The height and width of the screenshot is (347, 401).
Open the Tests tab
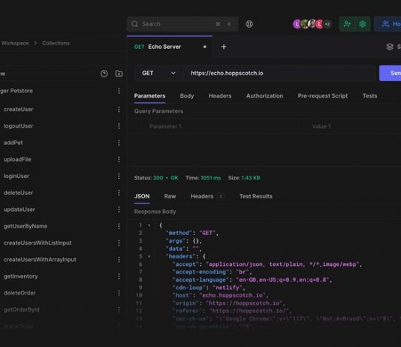[369, 96]
